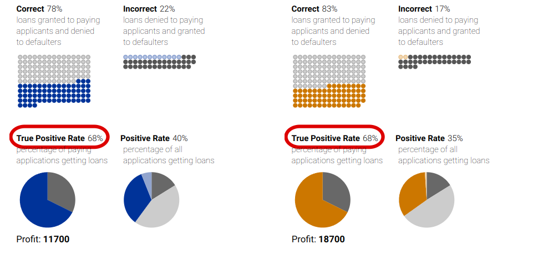
Task: Click the Correct 78% heading
Action: [39, 9]
